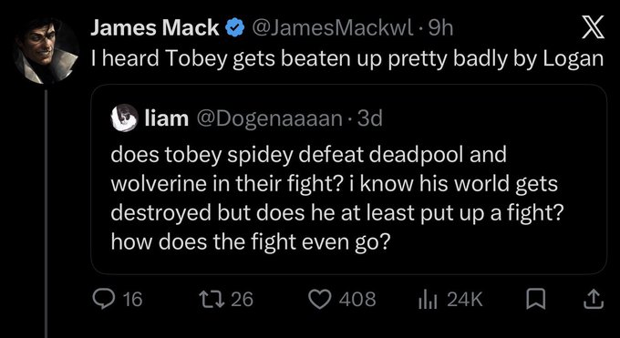The height and width of the screenshot is (338, 620).
Task: Open the share upload icon
Action: click(x=594, y=299)
